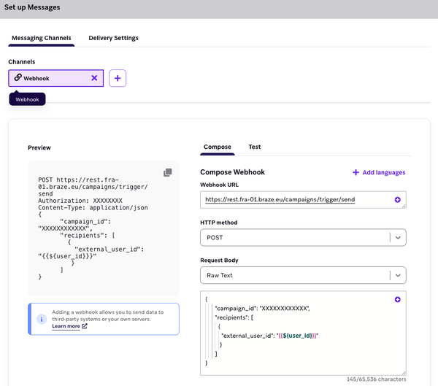This screenshot has height=386, width=438.
Task: Open the Messaging Channels tab
Action: [41, 38]
